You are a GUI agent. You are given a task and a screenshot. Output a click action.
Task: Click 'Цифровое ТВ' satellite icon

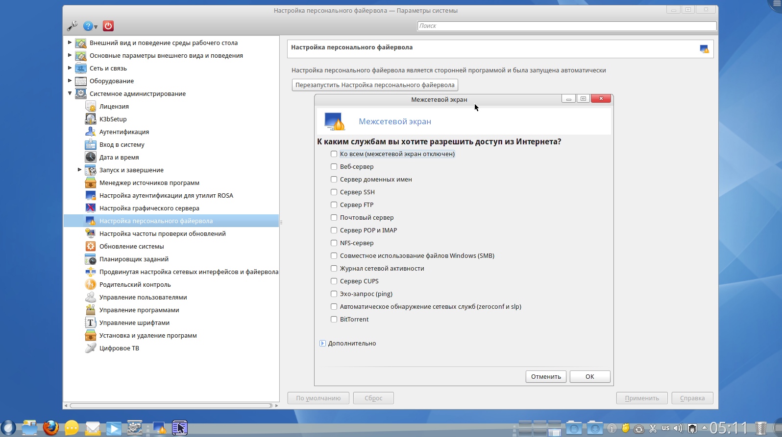91,348
